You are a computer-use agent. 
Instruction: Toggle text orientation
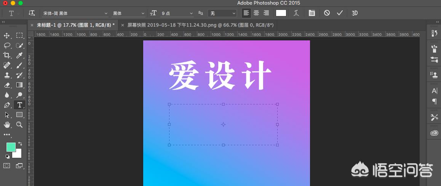tap(32, 13)
